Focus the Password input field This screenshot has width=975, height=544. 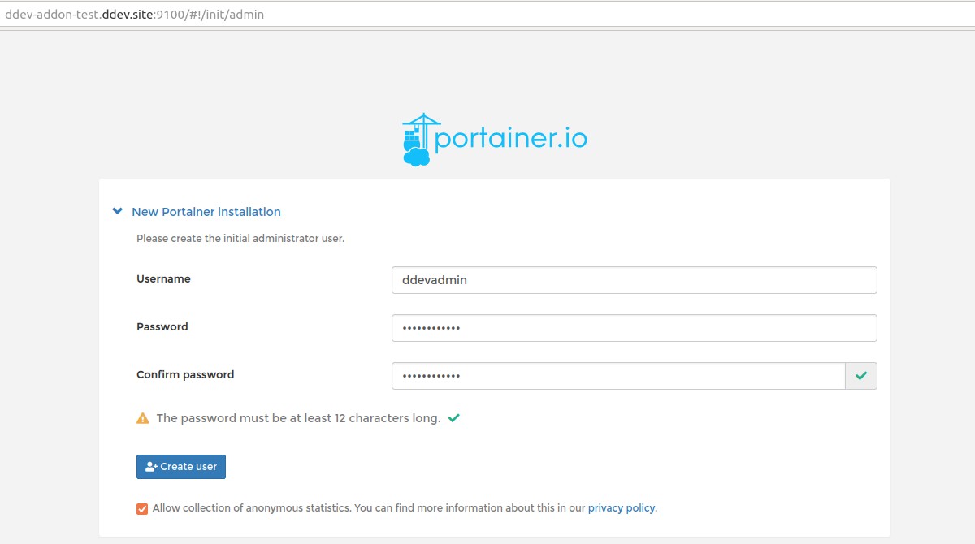point(634,328)
